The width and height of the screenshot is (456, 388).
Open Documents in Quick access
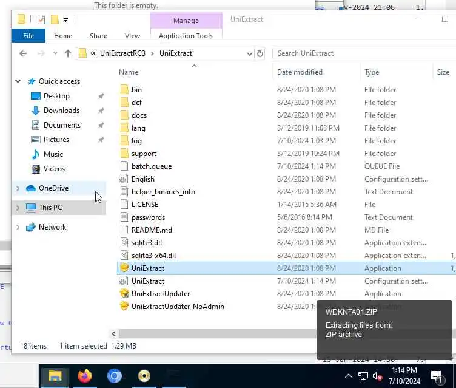click(x=62, y=125)
